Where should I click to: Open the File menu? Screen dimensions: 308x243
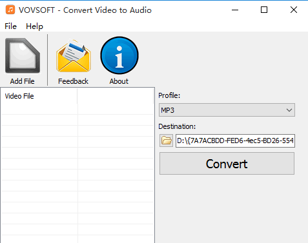10,26
